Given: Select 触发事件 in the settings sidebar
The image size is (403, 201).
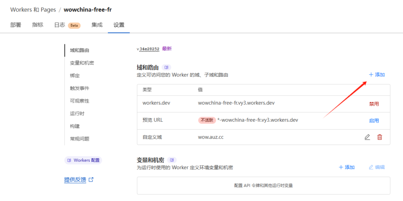Looking at the screenshot, I should 79,88.
